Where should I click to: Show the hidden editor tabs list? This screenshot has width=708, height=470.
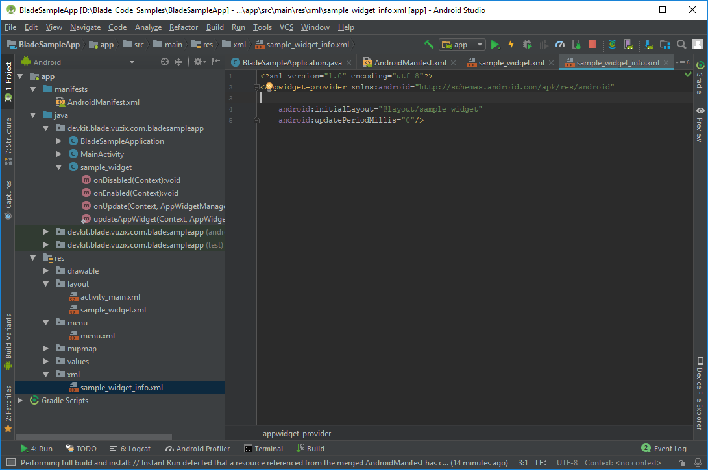682,62
